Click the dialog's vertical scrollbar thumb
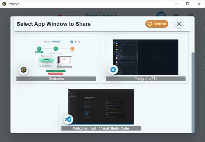 [x=193, y=92]
